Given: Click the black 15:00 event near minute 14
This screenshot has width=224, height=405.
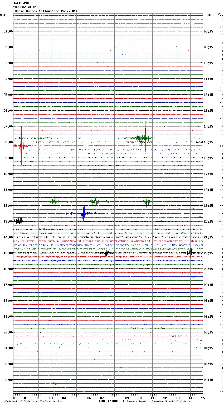Looking at the screenshot, I should point(190,253).
